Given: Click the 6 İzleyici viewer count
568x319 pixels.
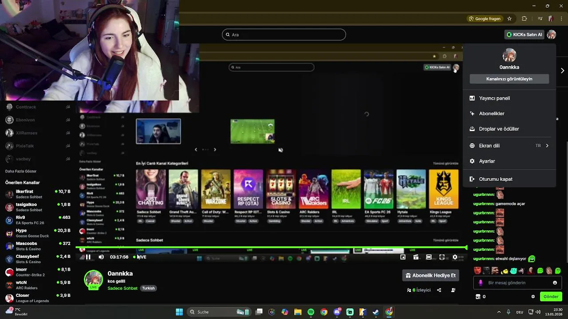Looking at the screenshot, I should 419,290.
